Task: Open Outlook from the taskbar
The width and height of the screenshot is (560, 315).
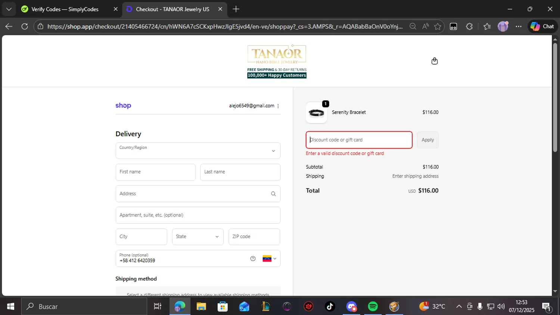Action: coord(244,306)
